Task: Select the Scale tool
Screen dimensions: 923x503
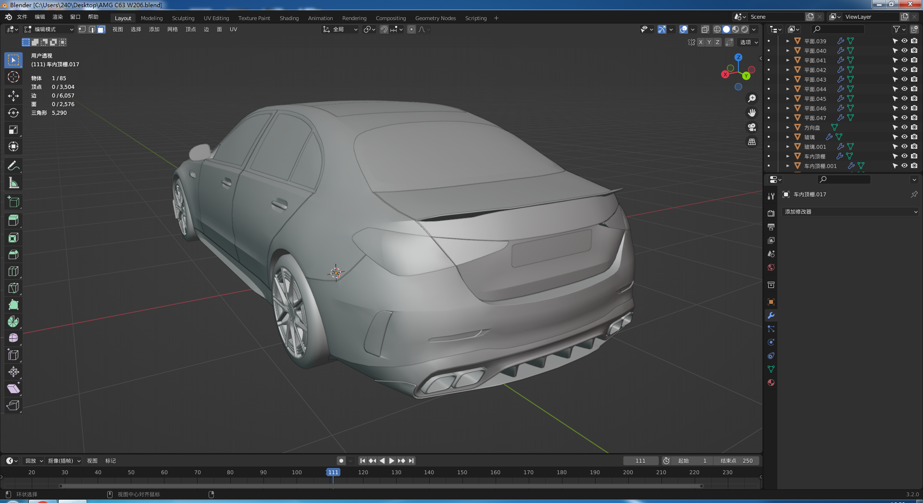Action: (13, 130)
